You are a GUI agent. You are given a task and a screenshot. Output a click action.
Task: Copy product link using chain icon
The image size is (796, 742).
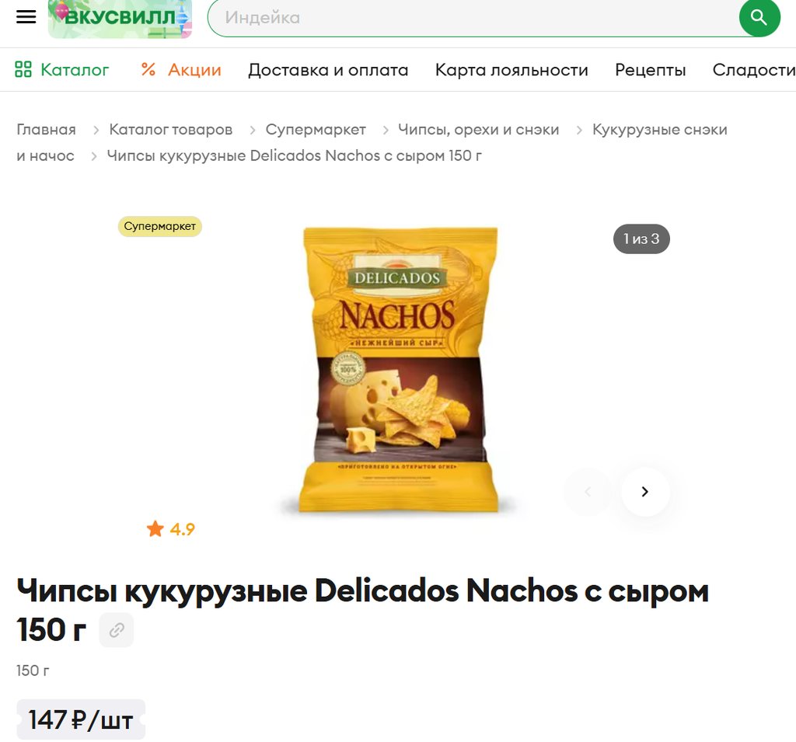point(117,630)
